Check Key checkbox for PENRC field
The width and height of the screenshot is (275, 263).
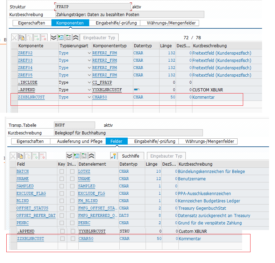(x=62, y=223)
